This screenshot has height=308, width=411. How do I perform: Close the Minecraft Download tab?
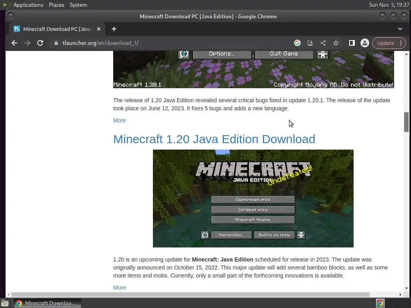[99, 29]
